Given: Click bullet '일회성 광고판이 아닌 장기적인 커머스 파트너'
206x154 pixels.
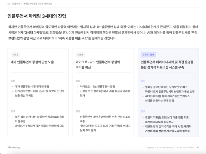Looking at the screenshot, I should 170,89.
